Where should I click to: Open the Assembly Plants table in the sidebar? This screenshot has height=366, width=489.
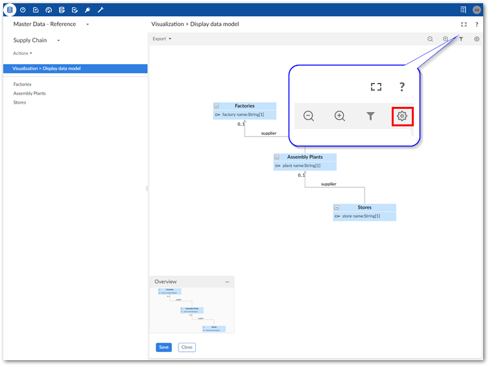pos(29,93)
